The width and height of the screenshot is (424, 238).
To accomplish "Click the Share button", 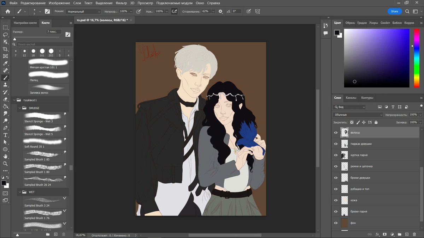I will tap(394, 11).
